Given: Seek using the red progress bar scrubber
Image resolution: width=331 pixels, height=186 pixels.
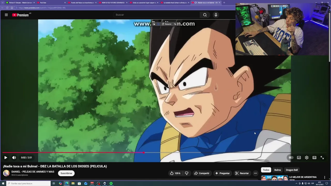Looking at the screenshot, I should (144, 152).
